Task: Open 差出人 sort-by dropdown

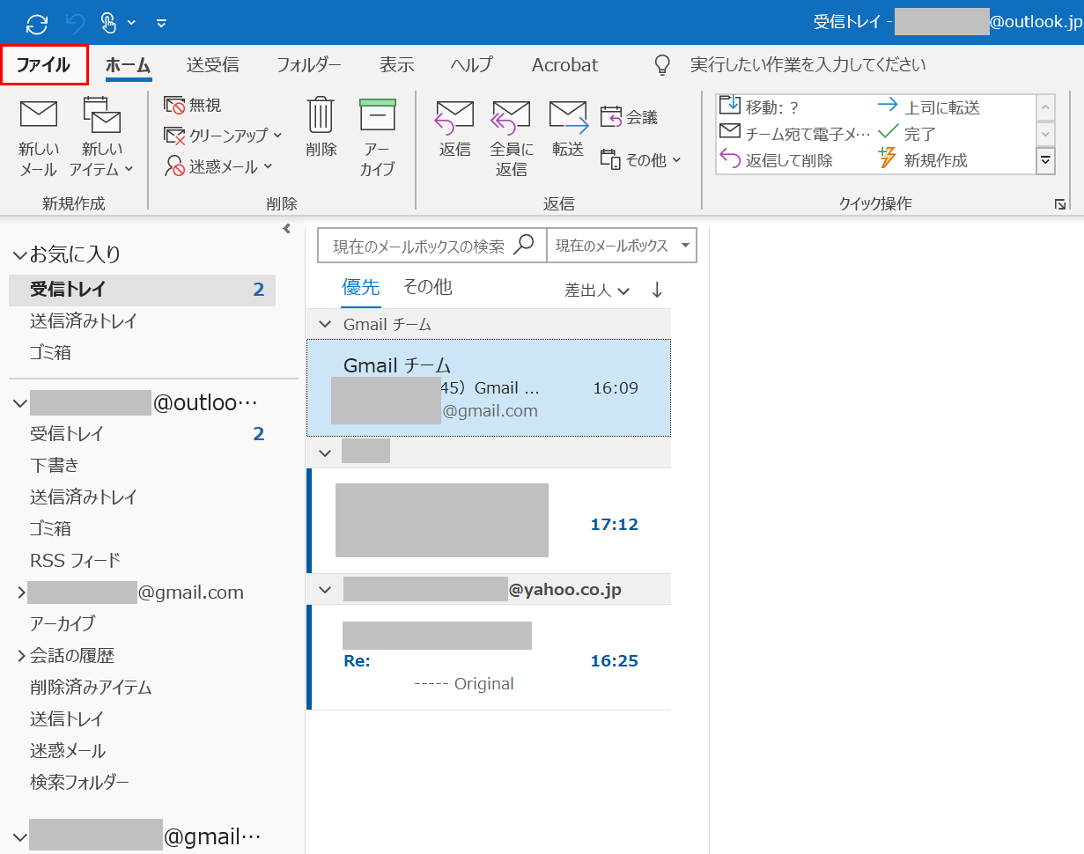Action: 597,290
